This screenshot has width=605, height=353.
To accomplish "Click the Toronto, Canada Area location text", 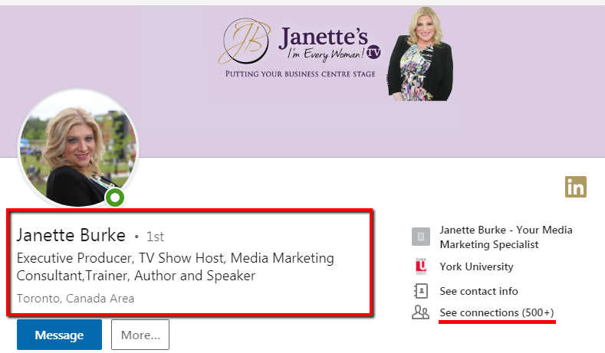I will pyautogui.click(x=75, y=298).
